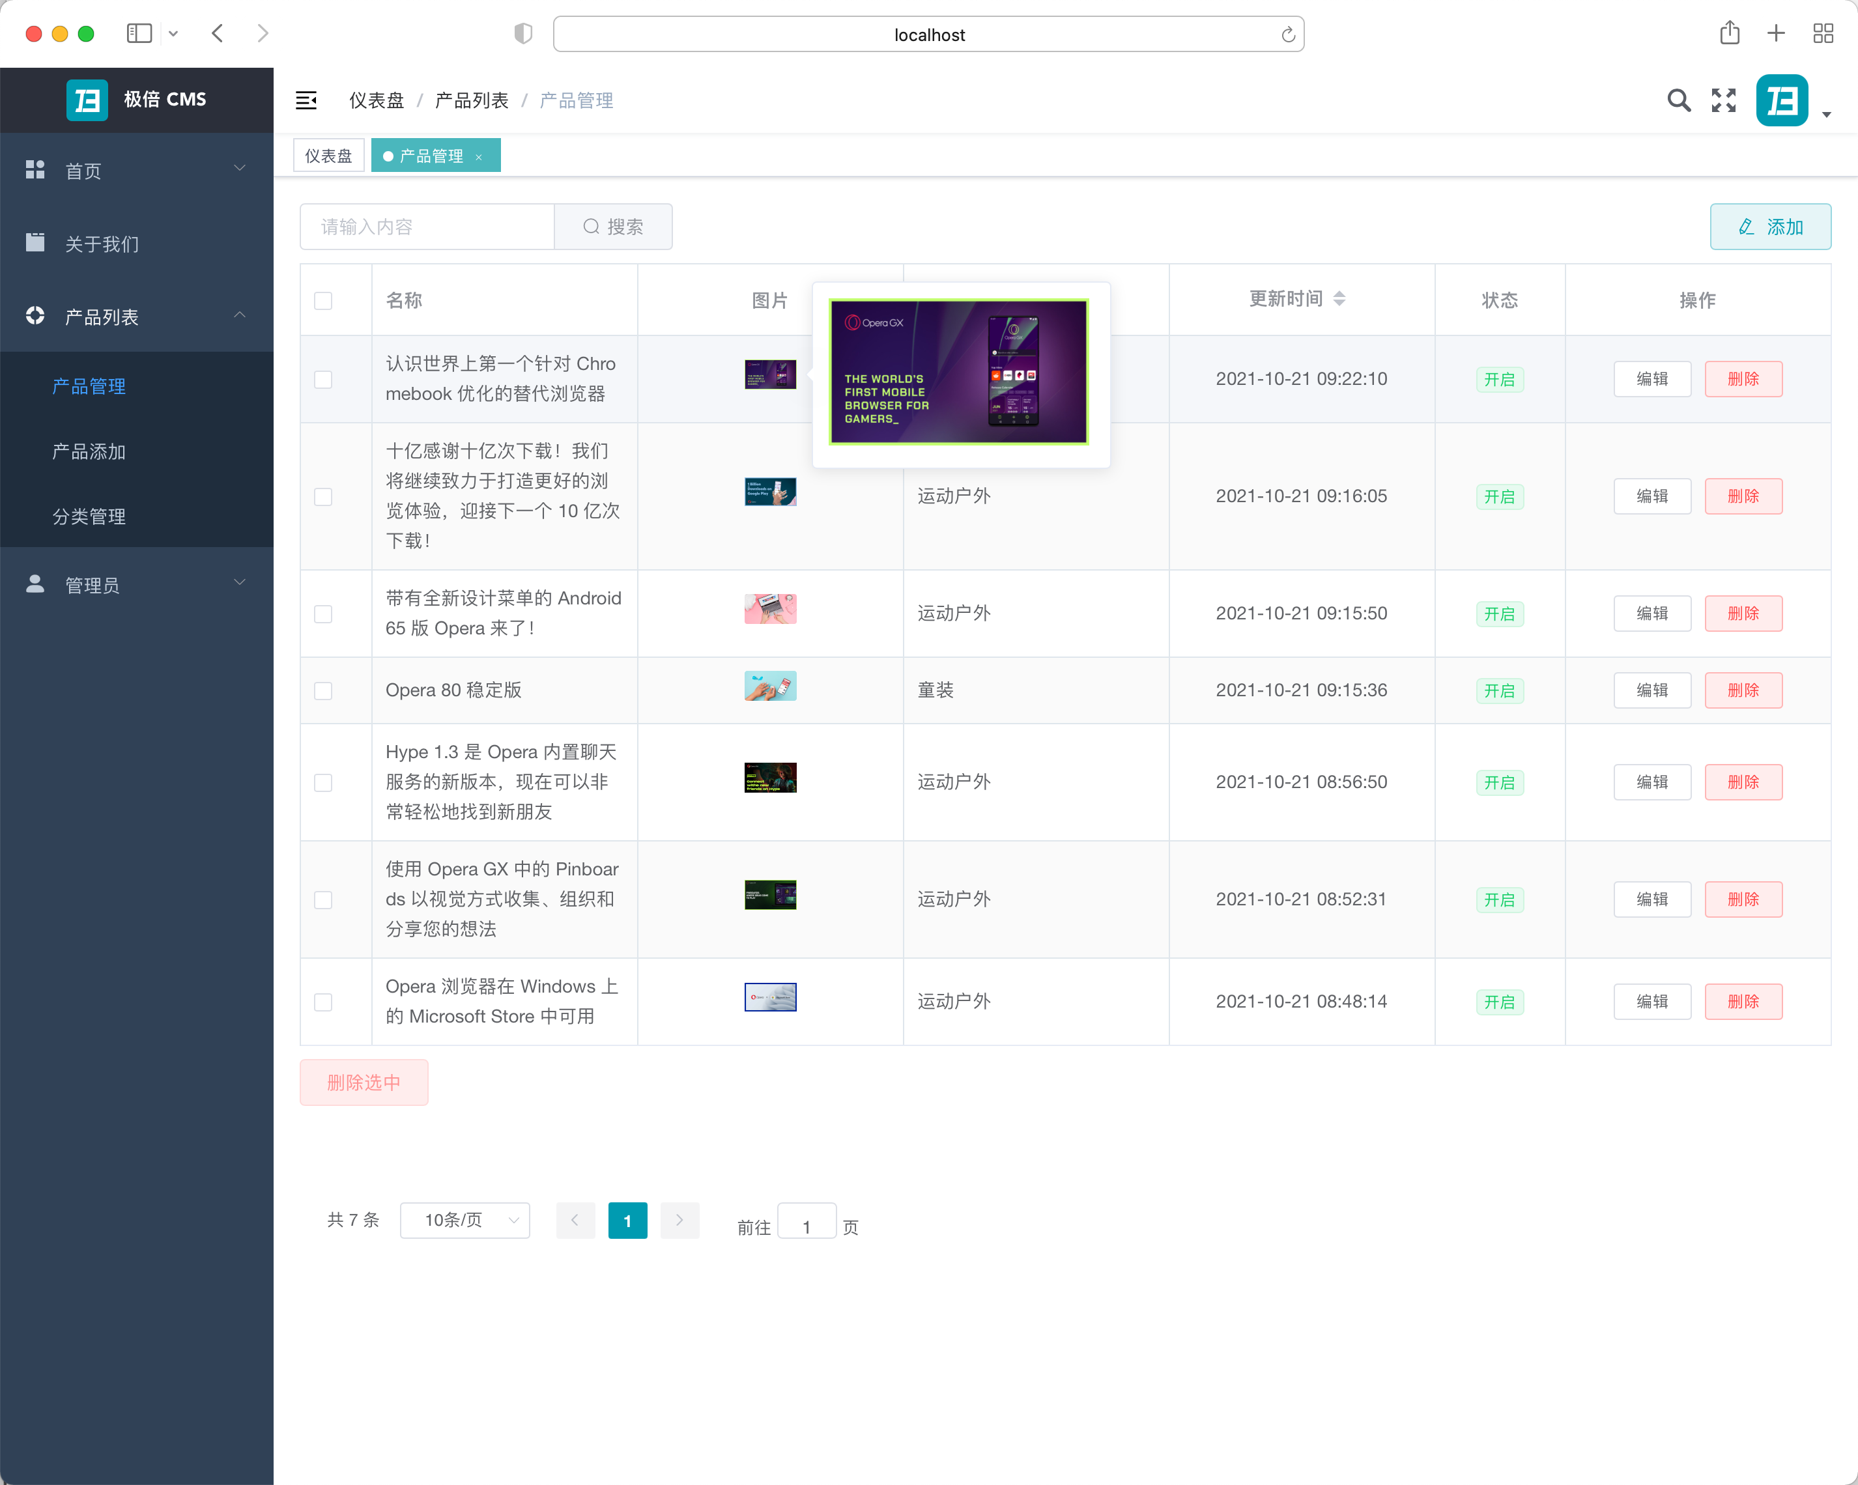Collapse sidebar with hamburger icon
The image size is (1858, 1485).
point(306,101)
